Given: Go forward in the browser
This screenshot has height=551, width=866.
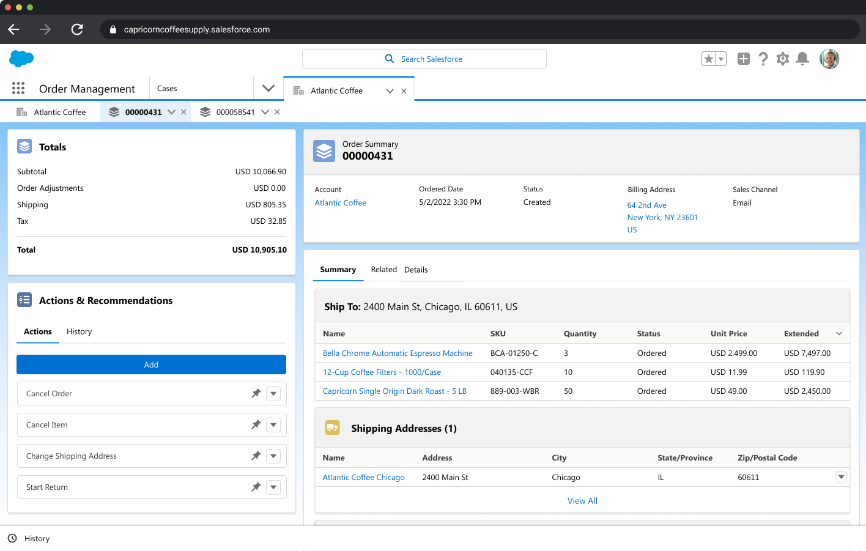Looking at the screenshot, I should pyautogui.click(x=45, y=29).
